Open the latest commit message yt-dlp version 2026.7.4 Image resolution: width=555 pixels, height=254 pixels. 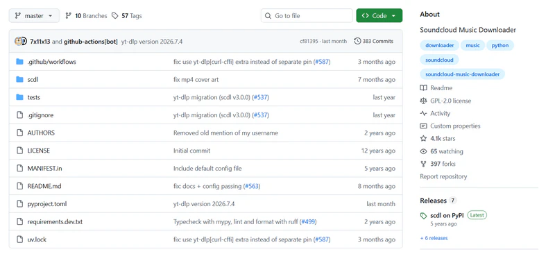pyautogui.click(x=152, y=42)
